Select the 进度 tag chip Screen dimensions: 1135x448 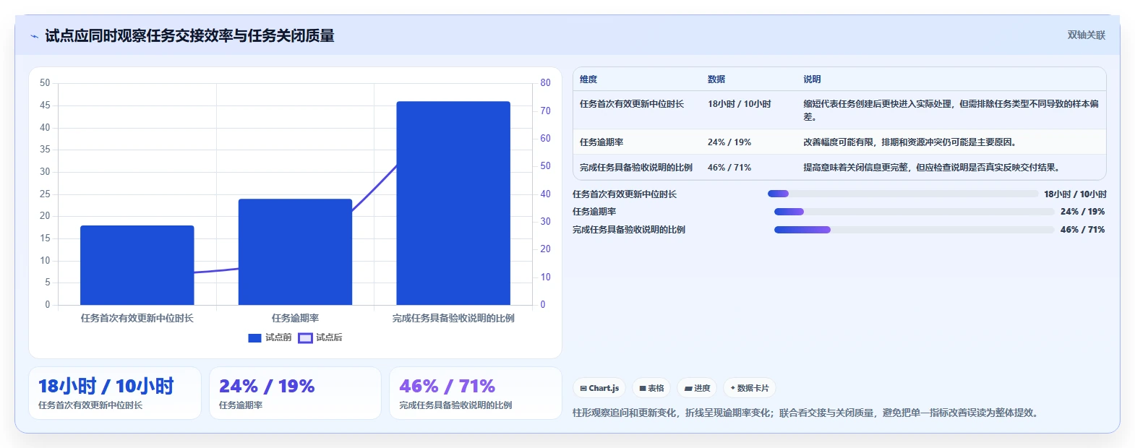coord(697,388)
